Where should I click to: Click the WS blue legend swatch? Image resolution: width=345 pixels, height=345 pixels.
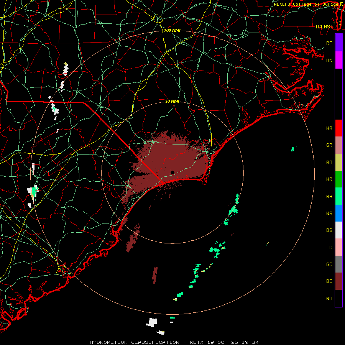[x=338, y=213]
